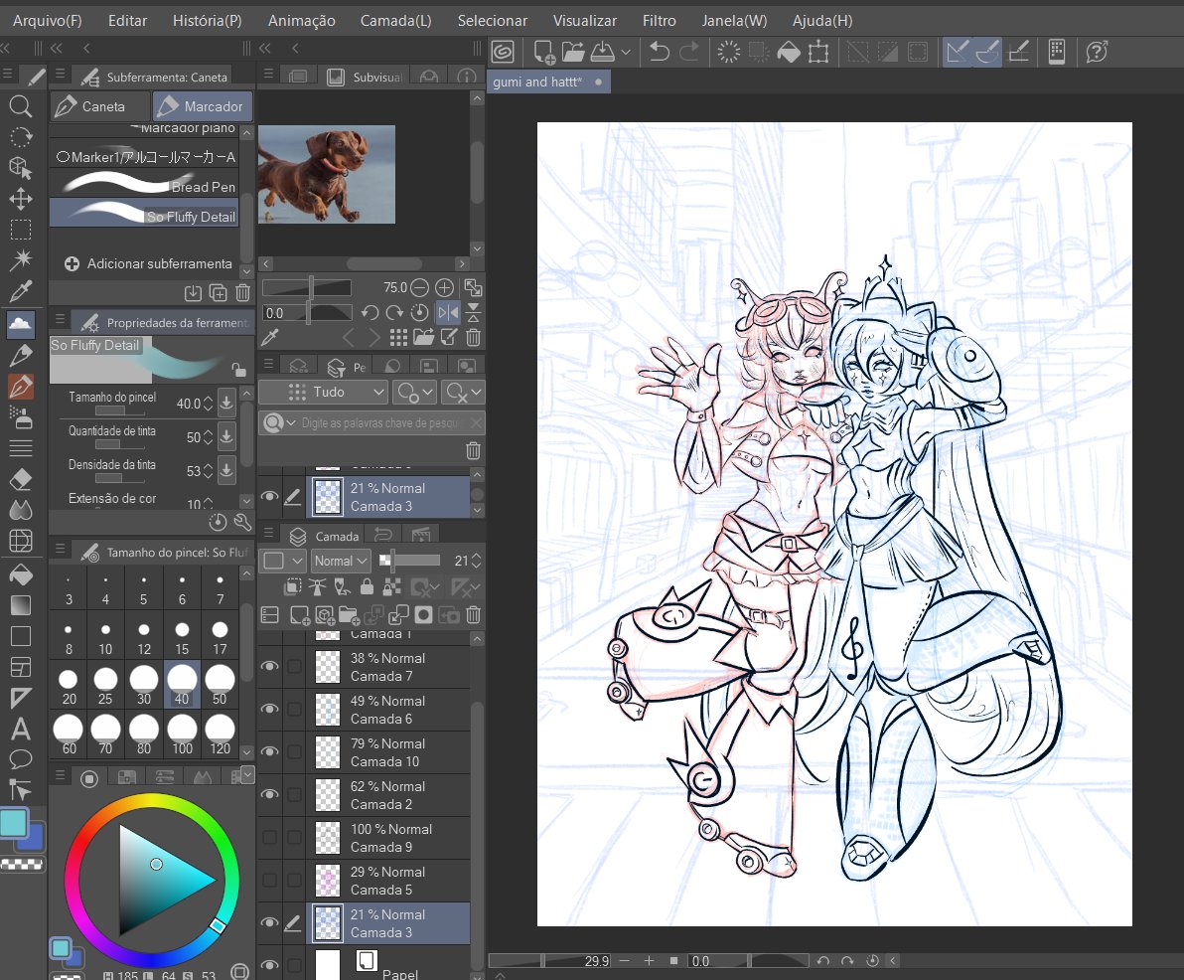
Task: Zoom in the Navigator with plus icon
Action: click(445, 287)
